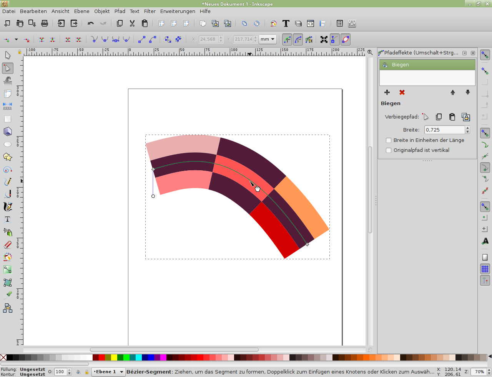Select the Spiral tool

(x=7, y=170)
